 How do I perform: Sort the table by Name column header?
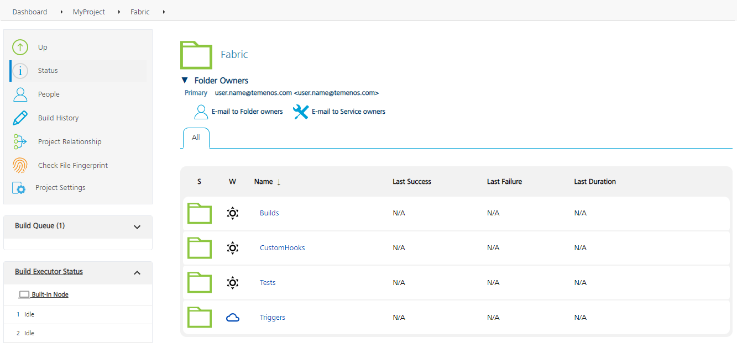click(264, 182)
